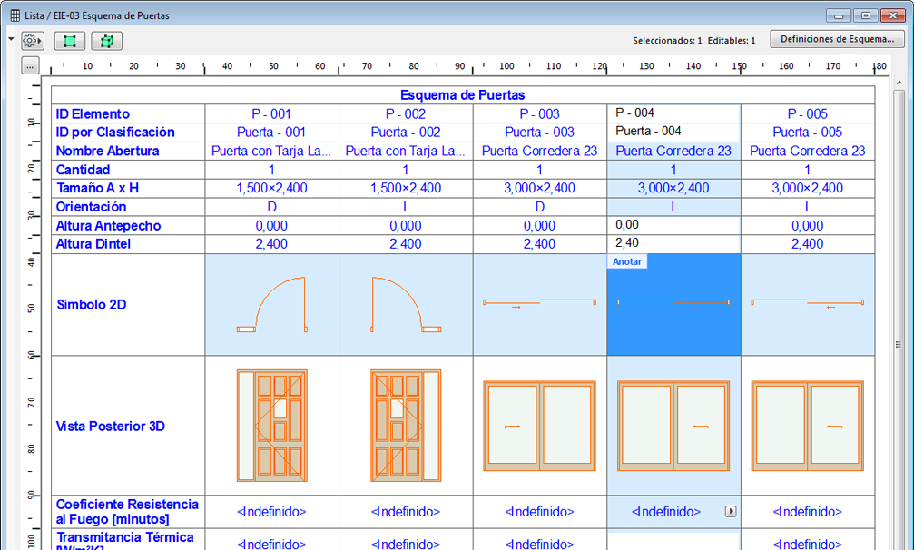Click the Esquema de Puertas table header
Screen dimensions: 914x550
click(466, 94)
